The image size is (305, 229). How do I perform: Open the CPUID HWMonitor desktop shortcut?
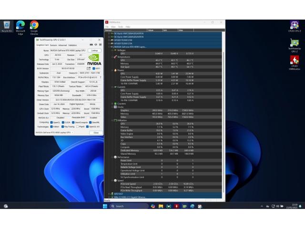295,62
